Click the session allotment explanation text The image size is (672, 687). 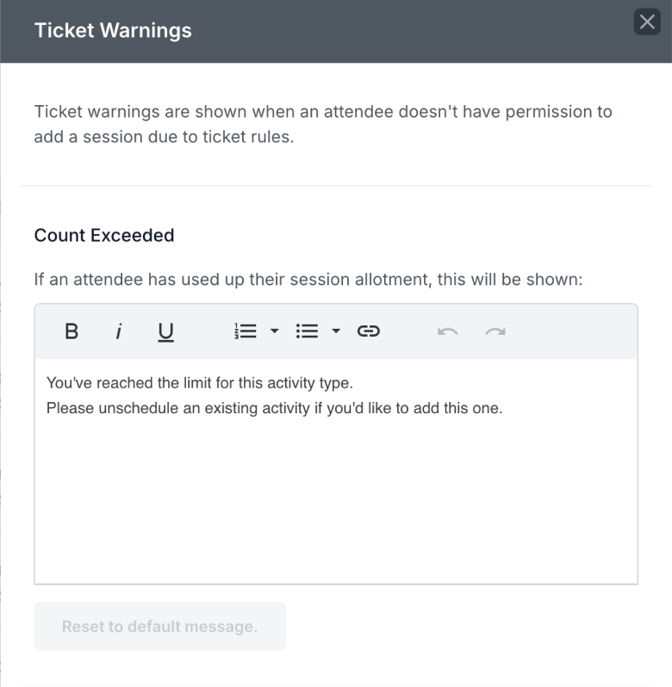(x=308, y=280)
